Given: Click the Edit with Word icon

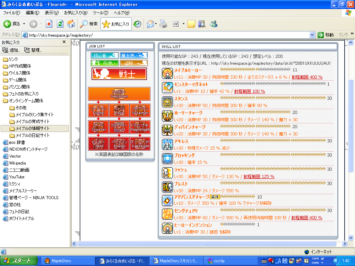Looking at the screenshot, I should coord(176,24).
